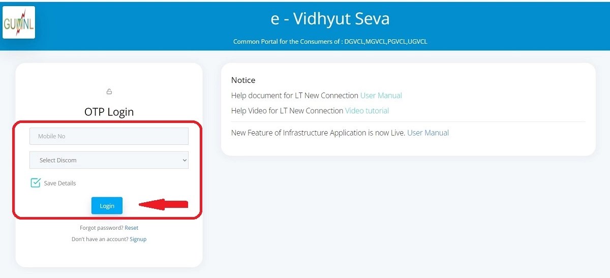Focus the Mobile No input field

coord(109,136)
